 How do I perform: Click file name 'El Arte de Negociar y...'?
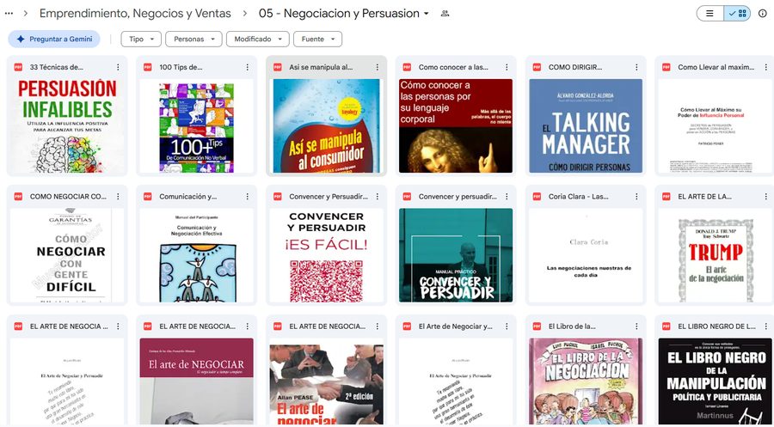[x=455, y=326]
